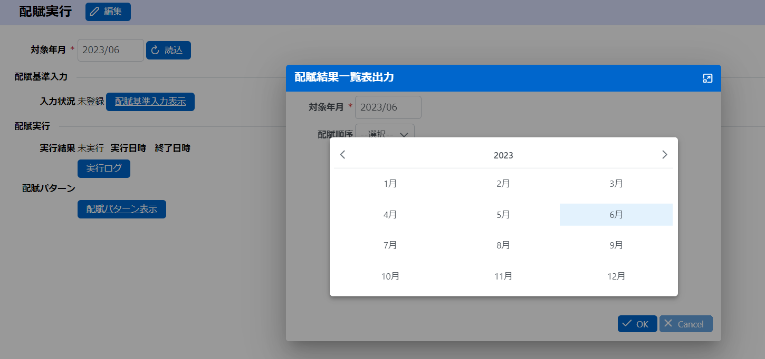Focus the dialog 対象年月 input field
The height and width of the screenshot is (359, 765).
[388, 107]
